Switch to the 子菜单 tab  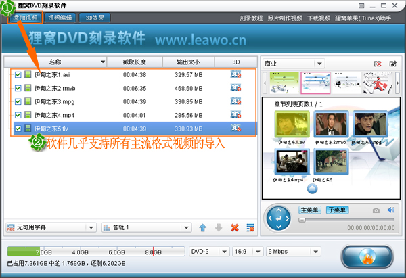337,210
